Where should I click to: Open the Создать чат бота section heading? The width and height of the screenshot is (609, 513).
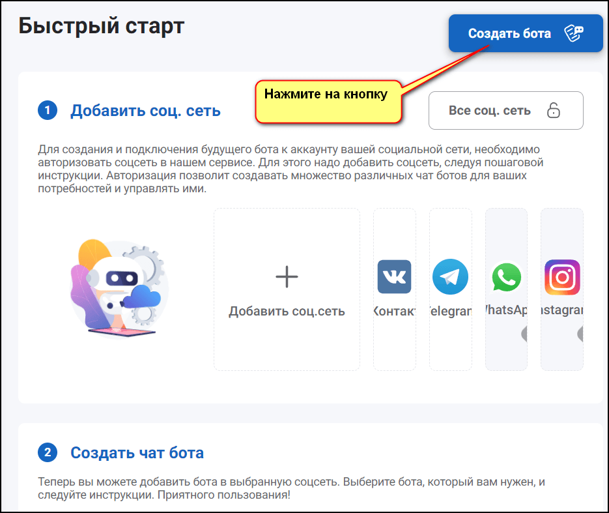coord(137,452)
